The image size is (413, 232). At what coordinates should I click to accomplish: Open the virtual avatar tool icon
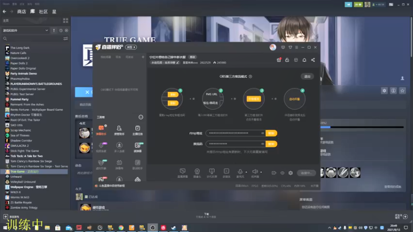click(101, 164)
